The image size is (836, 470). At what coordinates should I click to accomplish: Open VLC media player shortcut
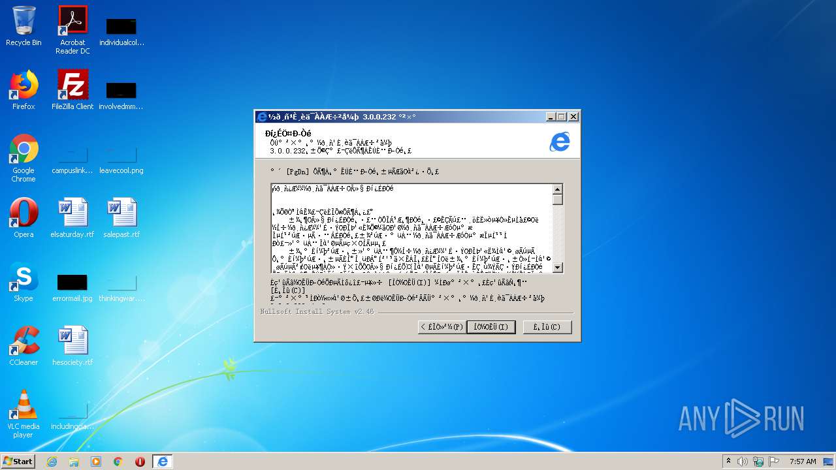click(x=24, y=414)
